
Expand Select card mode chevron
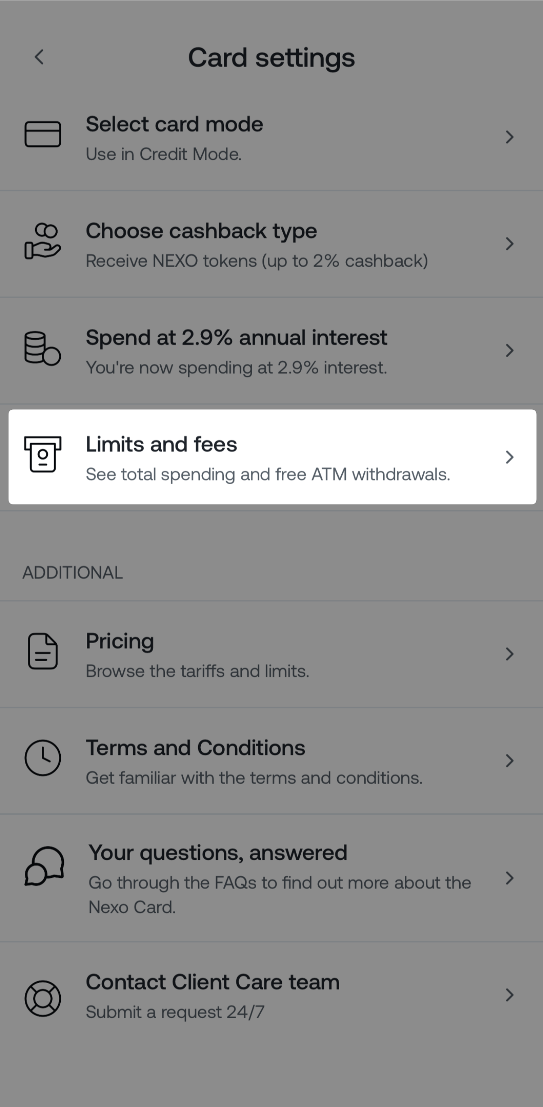click(x=509, y=137)
